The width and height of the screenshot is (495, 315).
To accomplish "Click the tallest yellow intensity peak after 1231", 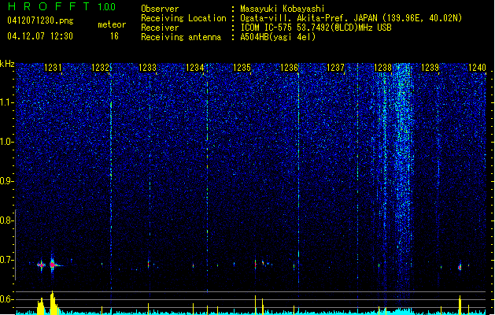I will point(53,302).
